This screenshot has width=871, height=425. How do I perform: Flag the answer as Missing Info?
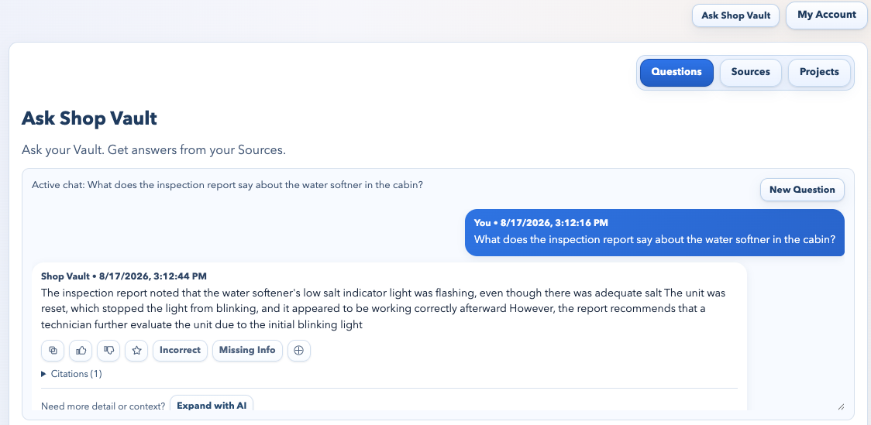(247, 350)
